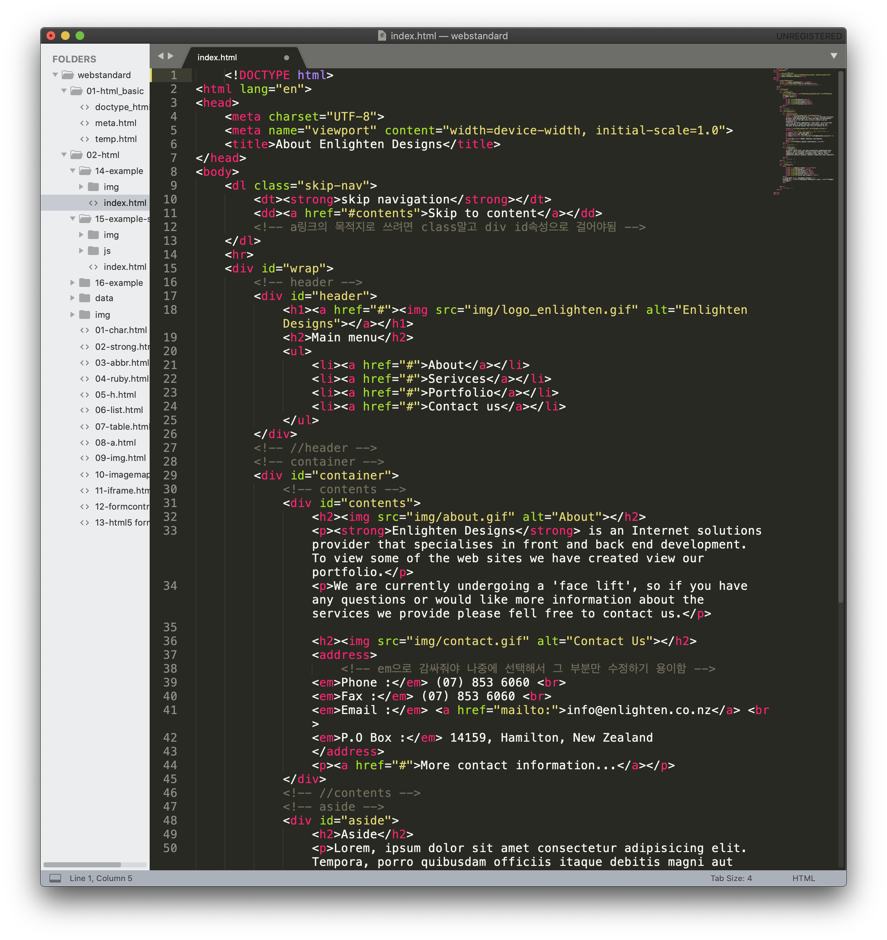This screenshot has width=887, height=940.
Task: Expand the 16-example folder
Action: point(72,283)
